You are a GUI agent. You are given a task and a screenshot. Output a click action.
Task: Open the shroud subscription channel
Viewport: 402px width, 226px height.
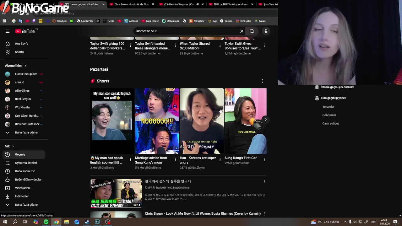point(24,82)
